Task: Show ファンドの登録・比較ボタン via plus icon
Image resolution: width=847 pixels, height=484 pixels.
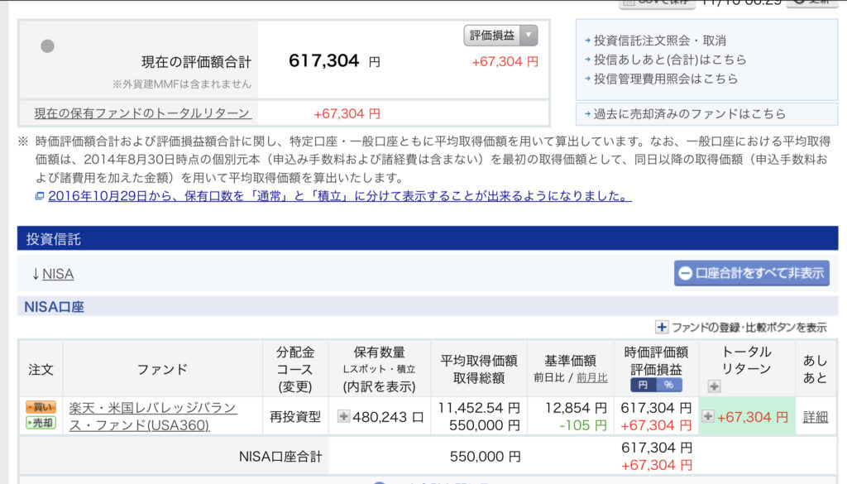Action: [x=662, y=328]
